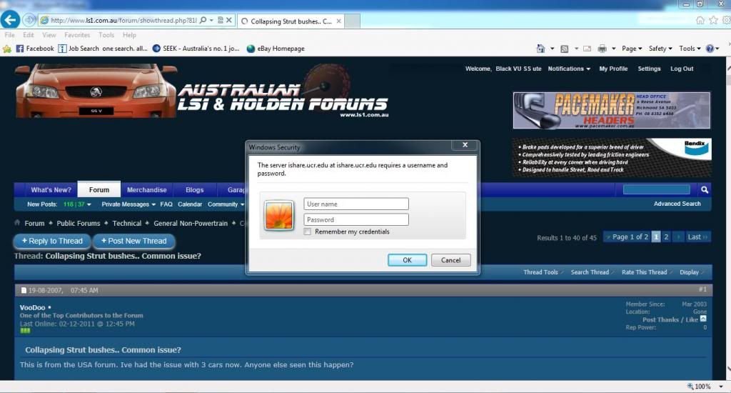Open the My Profile link

(613, 69)
